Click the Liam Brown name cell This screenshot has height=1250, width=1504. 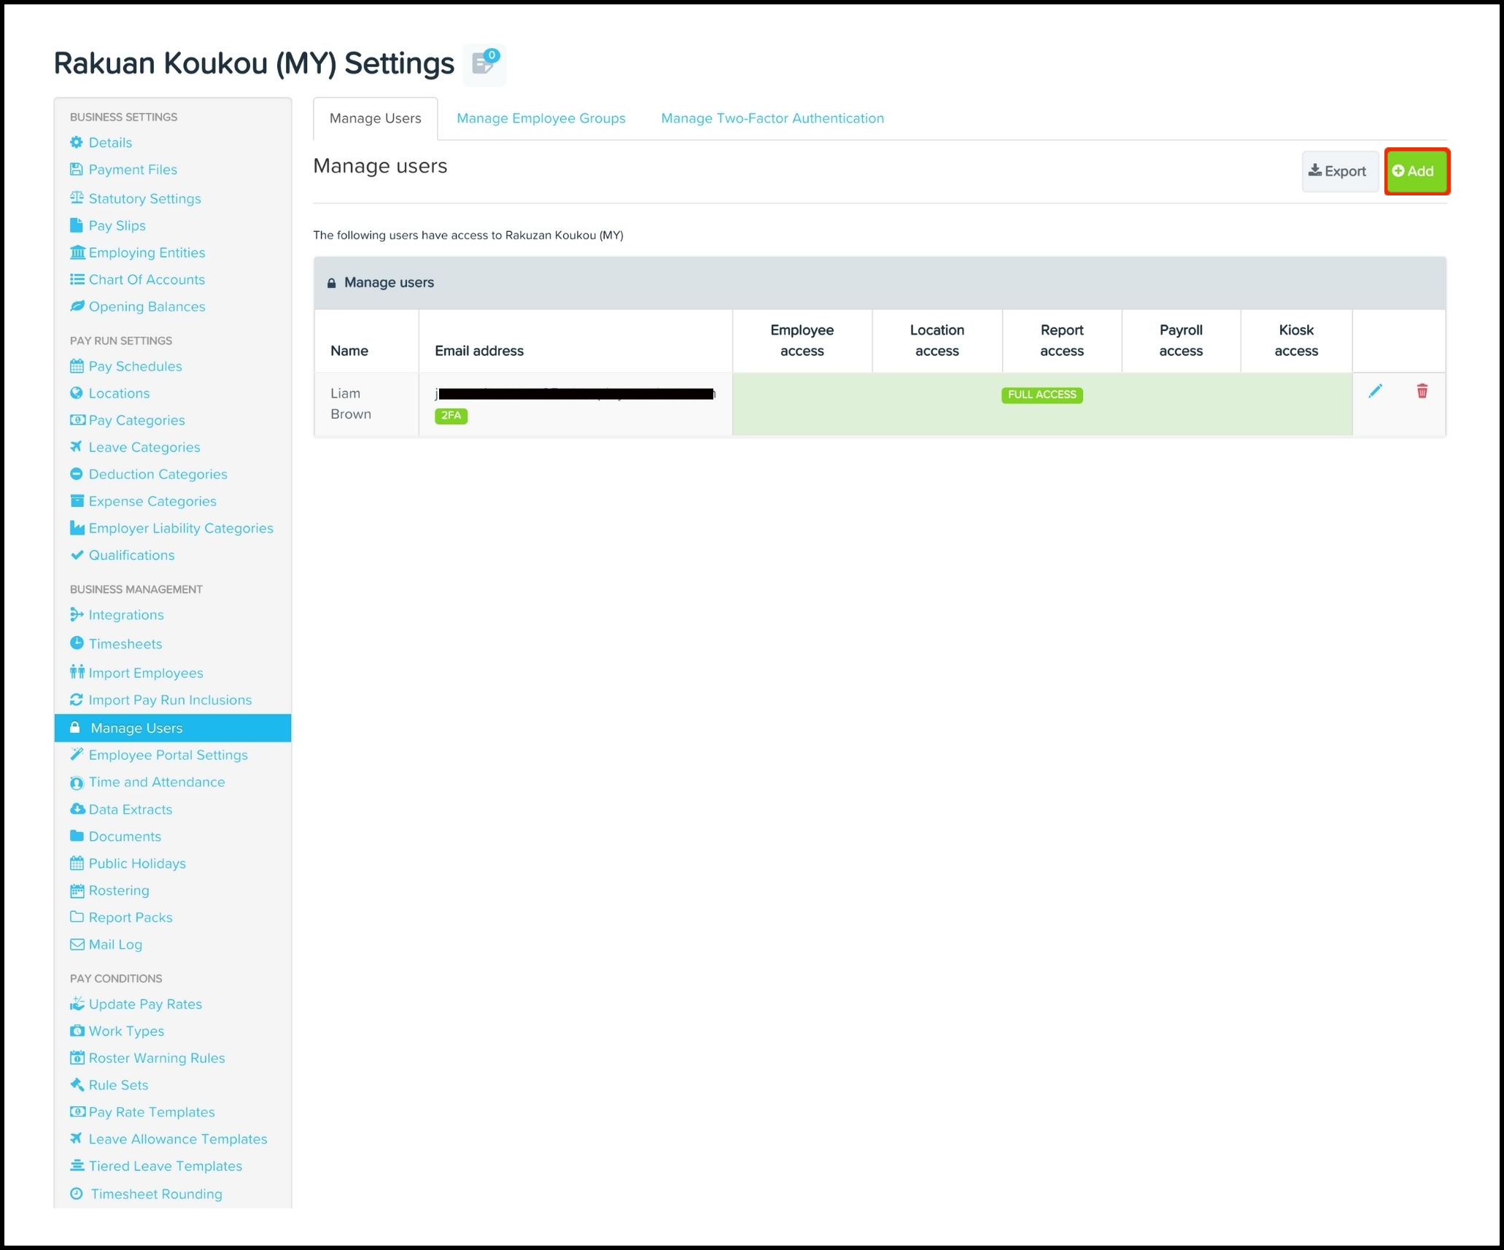(x=366, y=404)
